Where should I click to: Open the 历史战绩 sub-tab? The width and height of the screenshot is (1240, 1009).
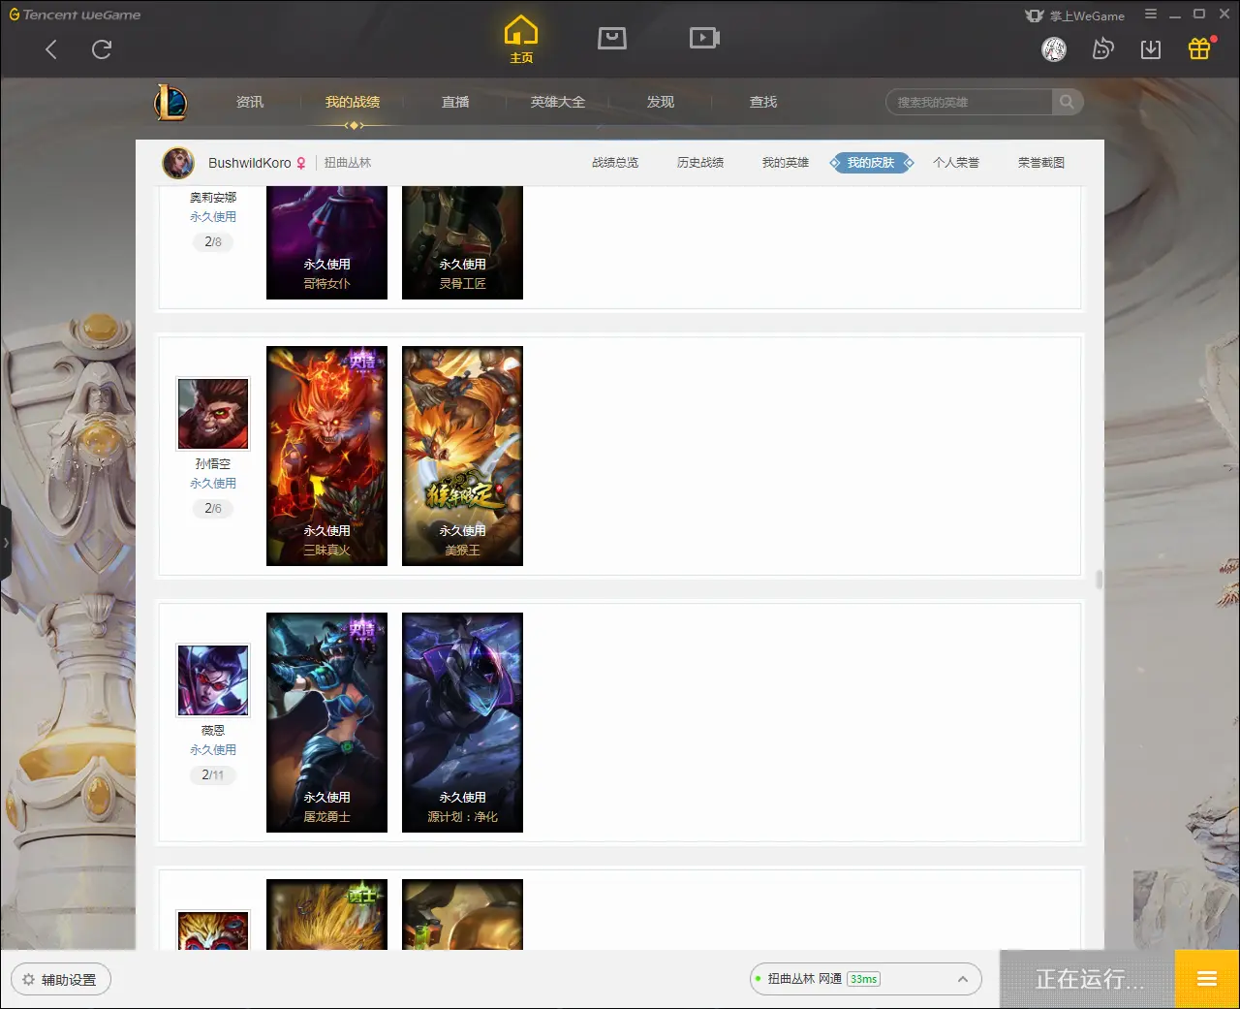[700, 163]
